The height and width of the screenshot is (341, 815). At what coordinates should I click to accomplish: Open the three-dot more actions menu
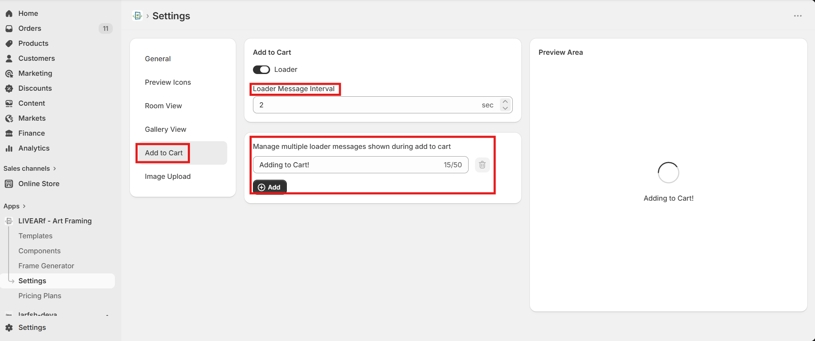coord(797,16)
